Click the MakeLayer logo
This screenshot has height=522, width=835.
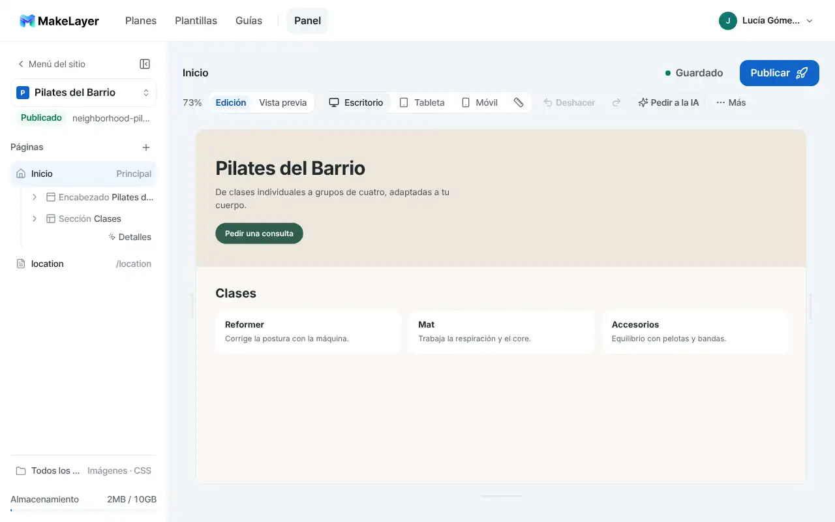(x=59, y=21)
